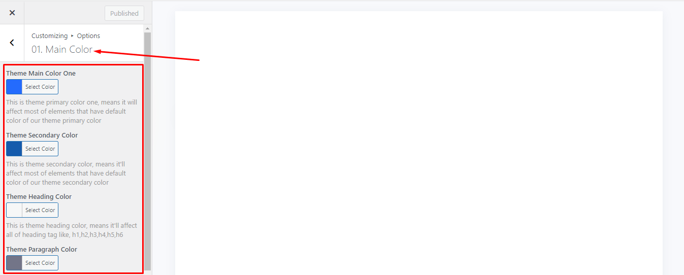Click the Published button
Image resolution: width=684 pixels, height=275 pixels.
[124, 13]
